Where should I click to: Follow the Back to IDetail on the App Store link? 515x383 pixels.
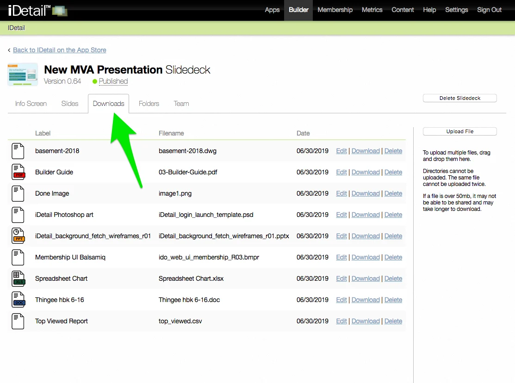tap(59, 50)
